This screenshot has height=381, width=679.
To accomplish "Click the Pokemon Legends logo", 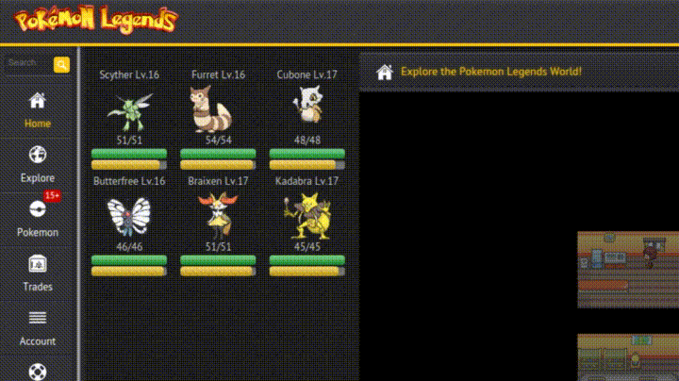I will [x=95, y=20].
